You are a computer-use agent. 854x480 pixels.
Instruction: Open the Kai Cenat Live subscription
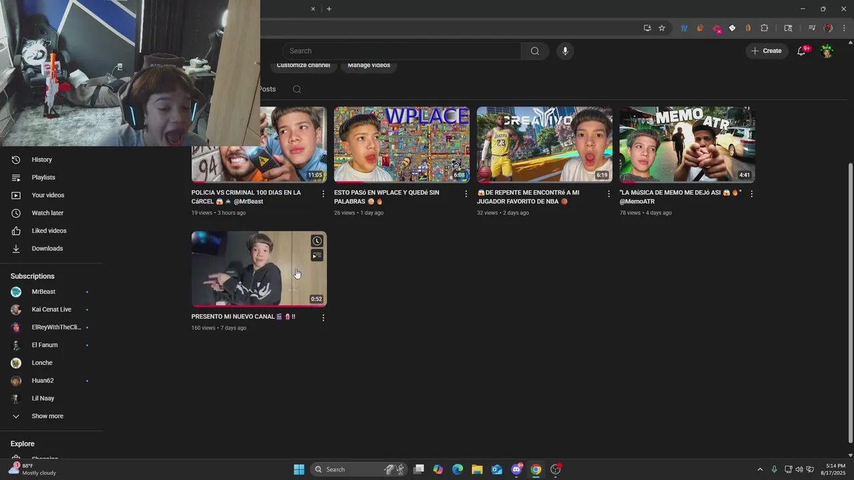click(51, 309)
